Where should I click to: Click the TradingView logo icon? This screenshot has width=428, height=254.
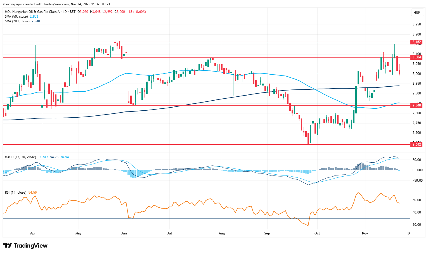pyautogui.click(x=8, y=246)
